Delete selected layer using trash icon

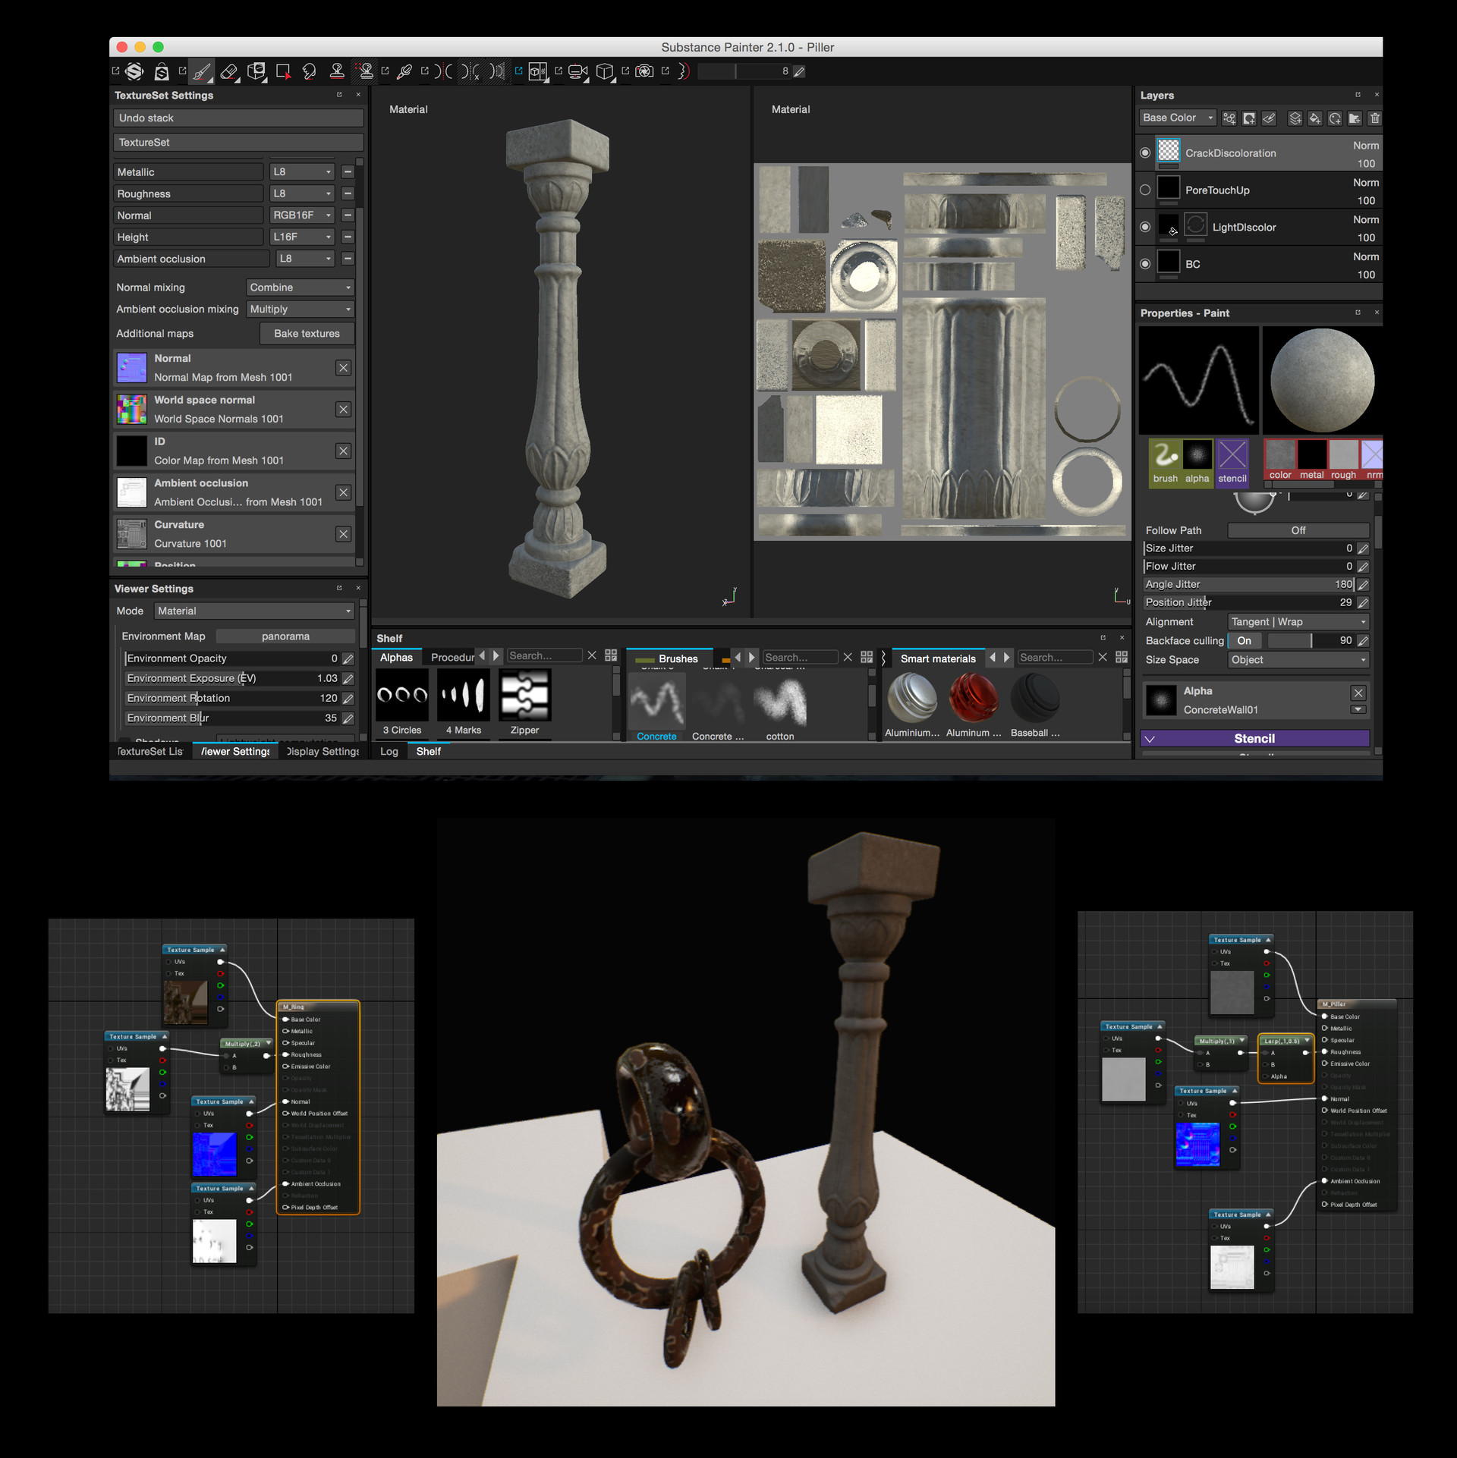coord(1374,119)
